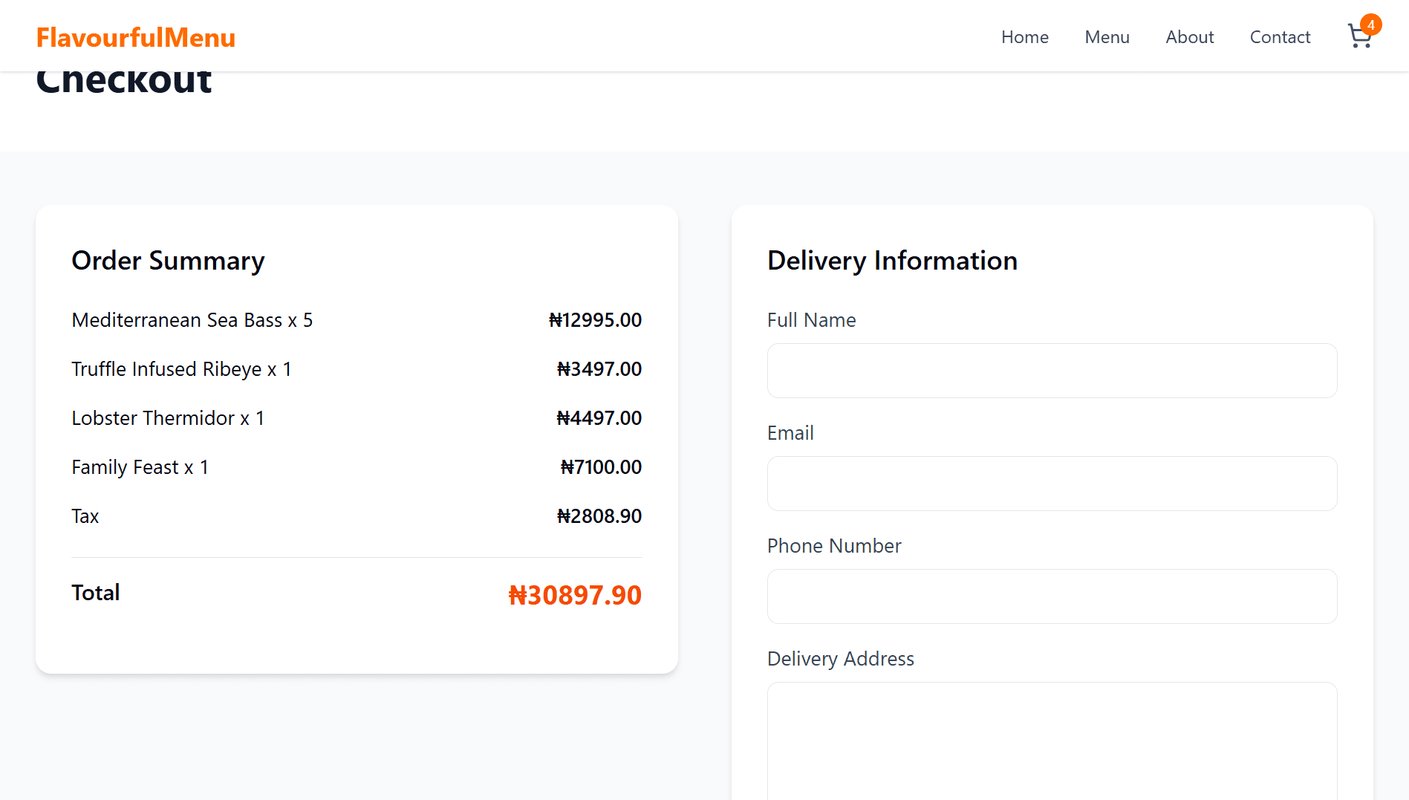Click the Delivery Address text area
The height and width of the screenshot is (800, 1409).
pos(1052,739)
